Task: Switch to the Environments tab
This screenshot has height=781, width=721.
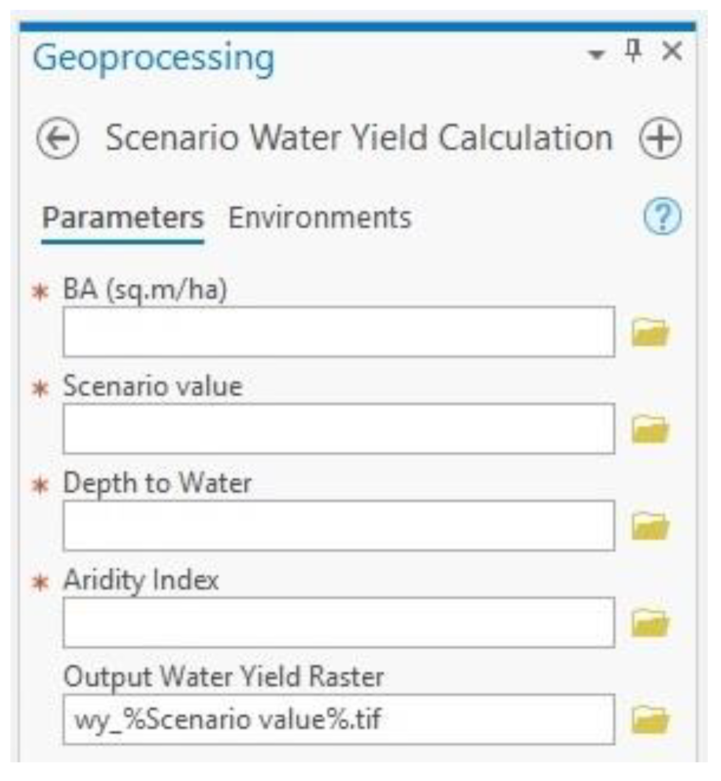Action: [x=319, y=217]
